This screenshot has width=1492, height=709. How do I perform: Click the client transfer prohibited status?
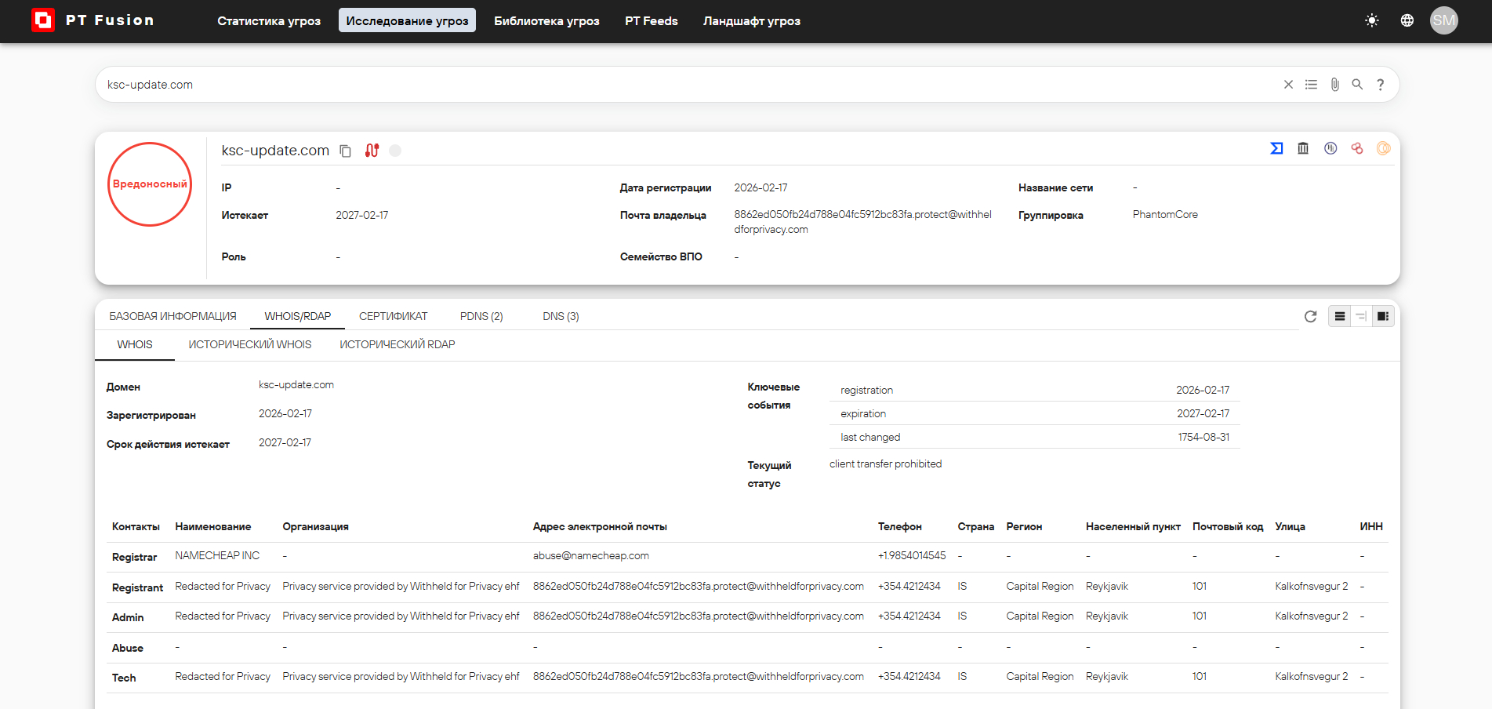pyautogui.click(x=886, y=464)
